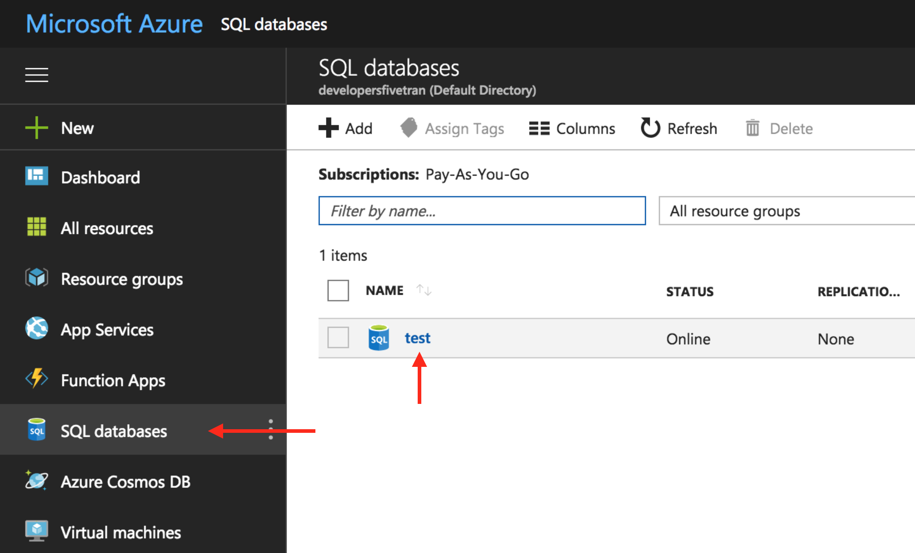Click the test SQL database icon
This screenshot has width=915, height=553.
[x=378, y=337]
